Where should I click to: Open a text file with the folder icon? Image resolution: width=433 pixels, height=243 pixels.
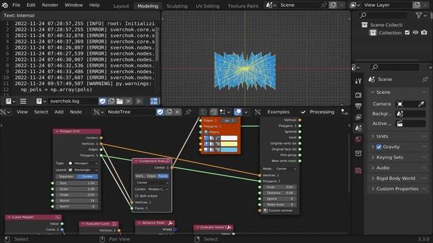pos(120,101)
